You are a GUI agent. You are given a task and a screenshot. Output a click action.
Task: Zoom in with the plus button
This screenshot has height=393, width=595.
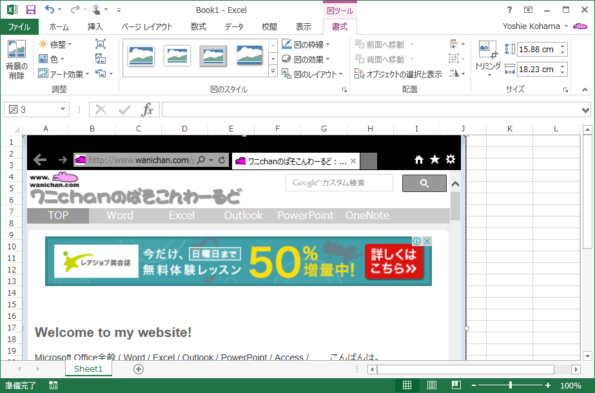[x=547, y=385]
